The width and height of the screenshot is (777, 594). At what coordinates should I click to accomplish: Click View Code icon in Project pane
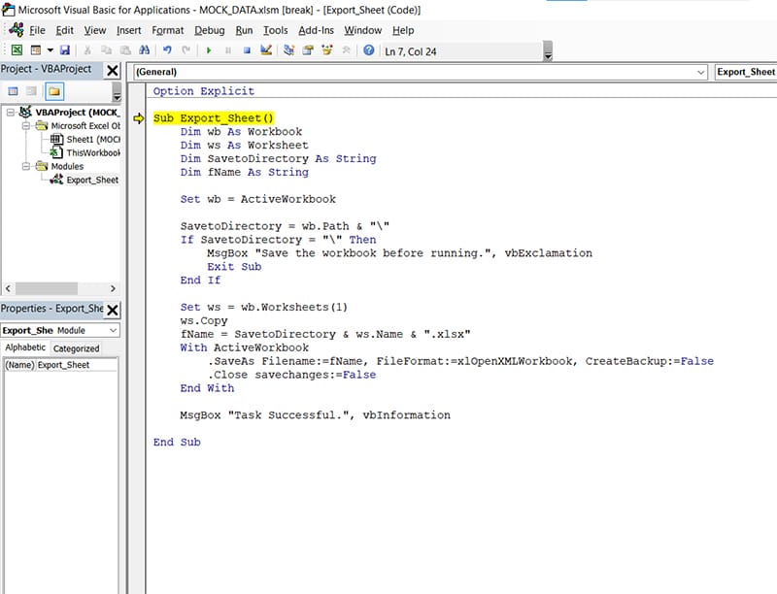tap(11, 91)
